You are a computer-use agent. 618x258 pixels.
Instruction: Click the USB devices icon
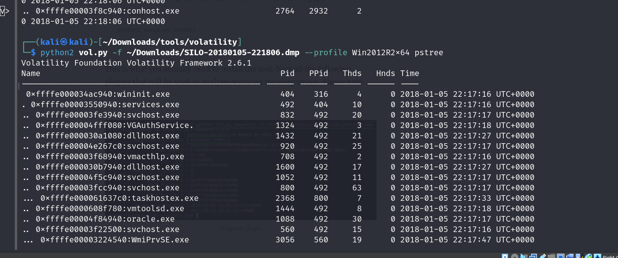(542, 256)
